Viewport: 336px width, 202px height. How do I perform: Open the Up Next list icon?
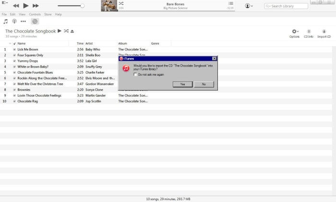click(231, 3)
